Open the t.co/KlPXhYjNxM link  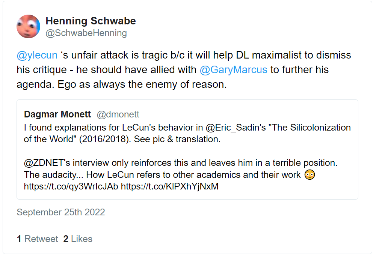[169, 186]
